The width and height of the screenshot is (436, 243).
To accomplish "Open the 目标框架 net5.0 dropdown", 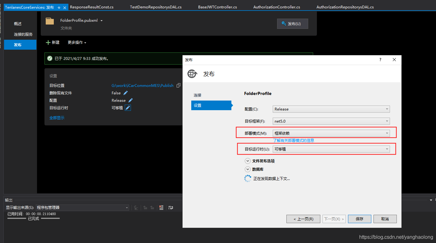I will 331,121.
